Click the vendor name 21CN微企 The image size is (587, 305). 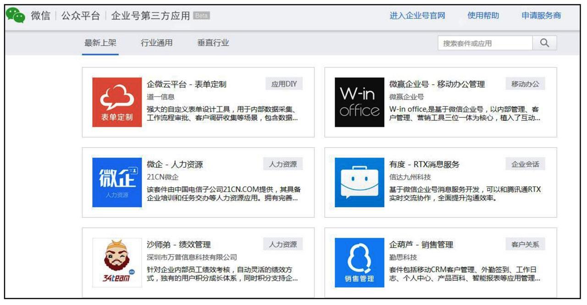click(x=162, y=177)
